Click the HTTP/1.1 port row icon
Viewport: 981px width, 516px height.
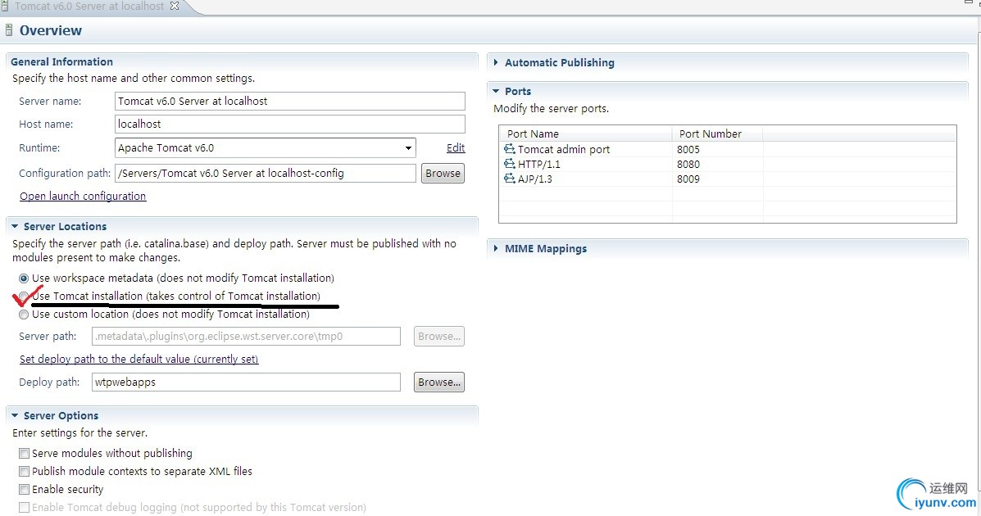[509, 164]
